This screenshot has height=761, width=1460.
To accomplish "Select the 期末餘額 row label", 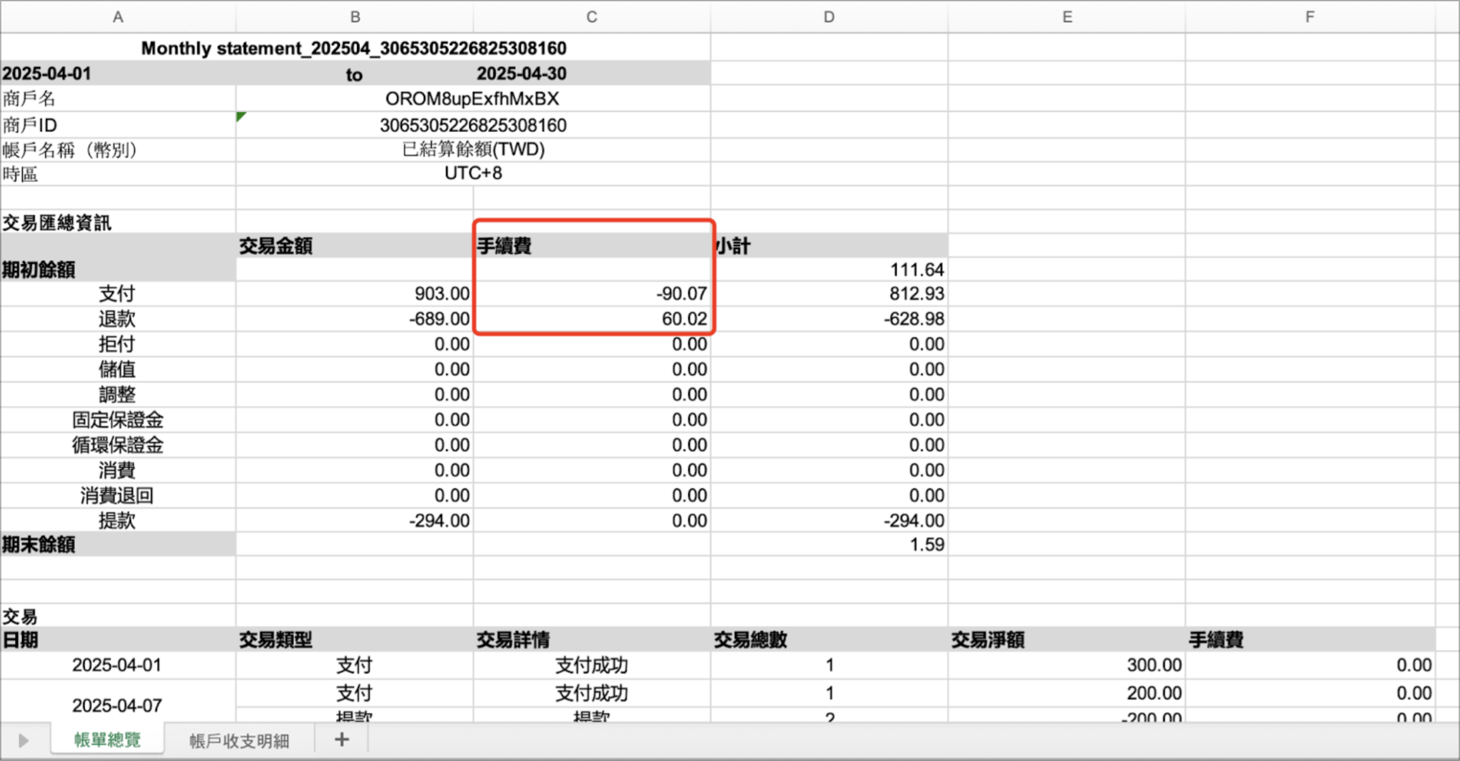I will 118,545.
